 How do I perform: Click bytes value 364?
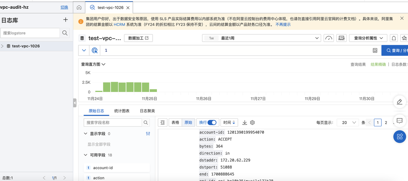point(219,146)
